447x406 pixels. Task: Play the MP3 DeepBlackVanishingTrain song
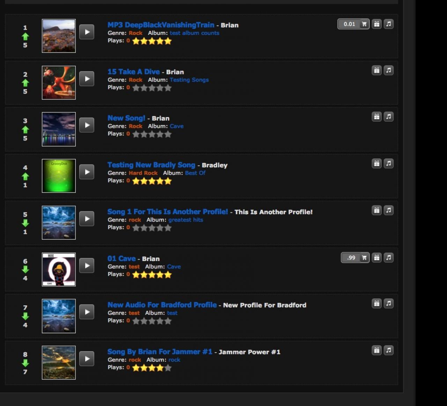pyautogui.click(x=87, y=32)
